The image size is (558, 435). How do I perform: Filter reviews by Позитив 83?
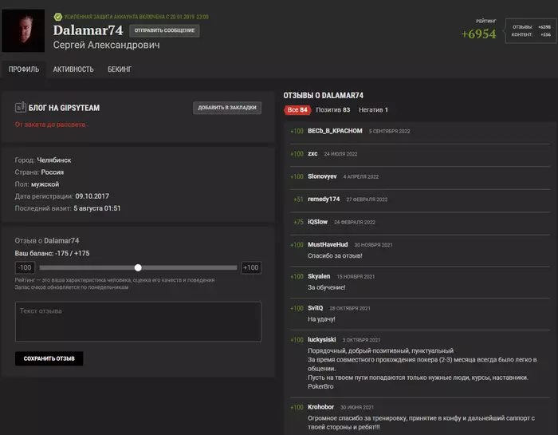pos(333,109)
